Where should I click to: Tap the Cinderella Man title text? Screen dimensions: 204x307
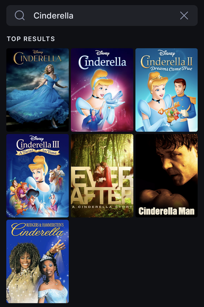click(166, 211)
